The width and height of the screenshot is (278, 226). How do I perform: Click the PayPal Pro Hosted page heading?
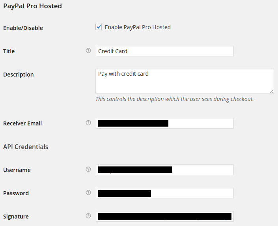32,6
